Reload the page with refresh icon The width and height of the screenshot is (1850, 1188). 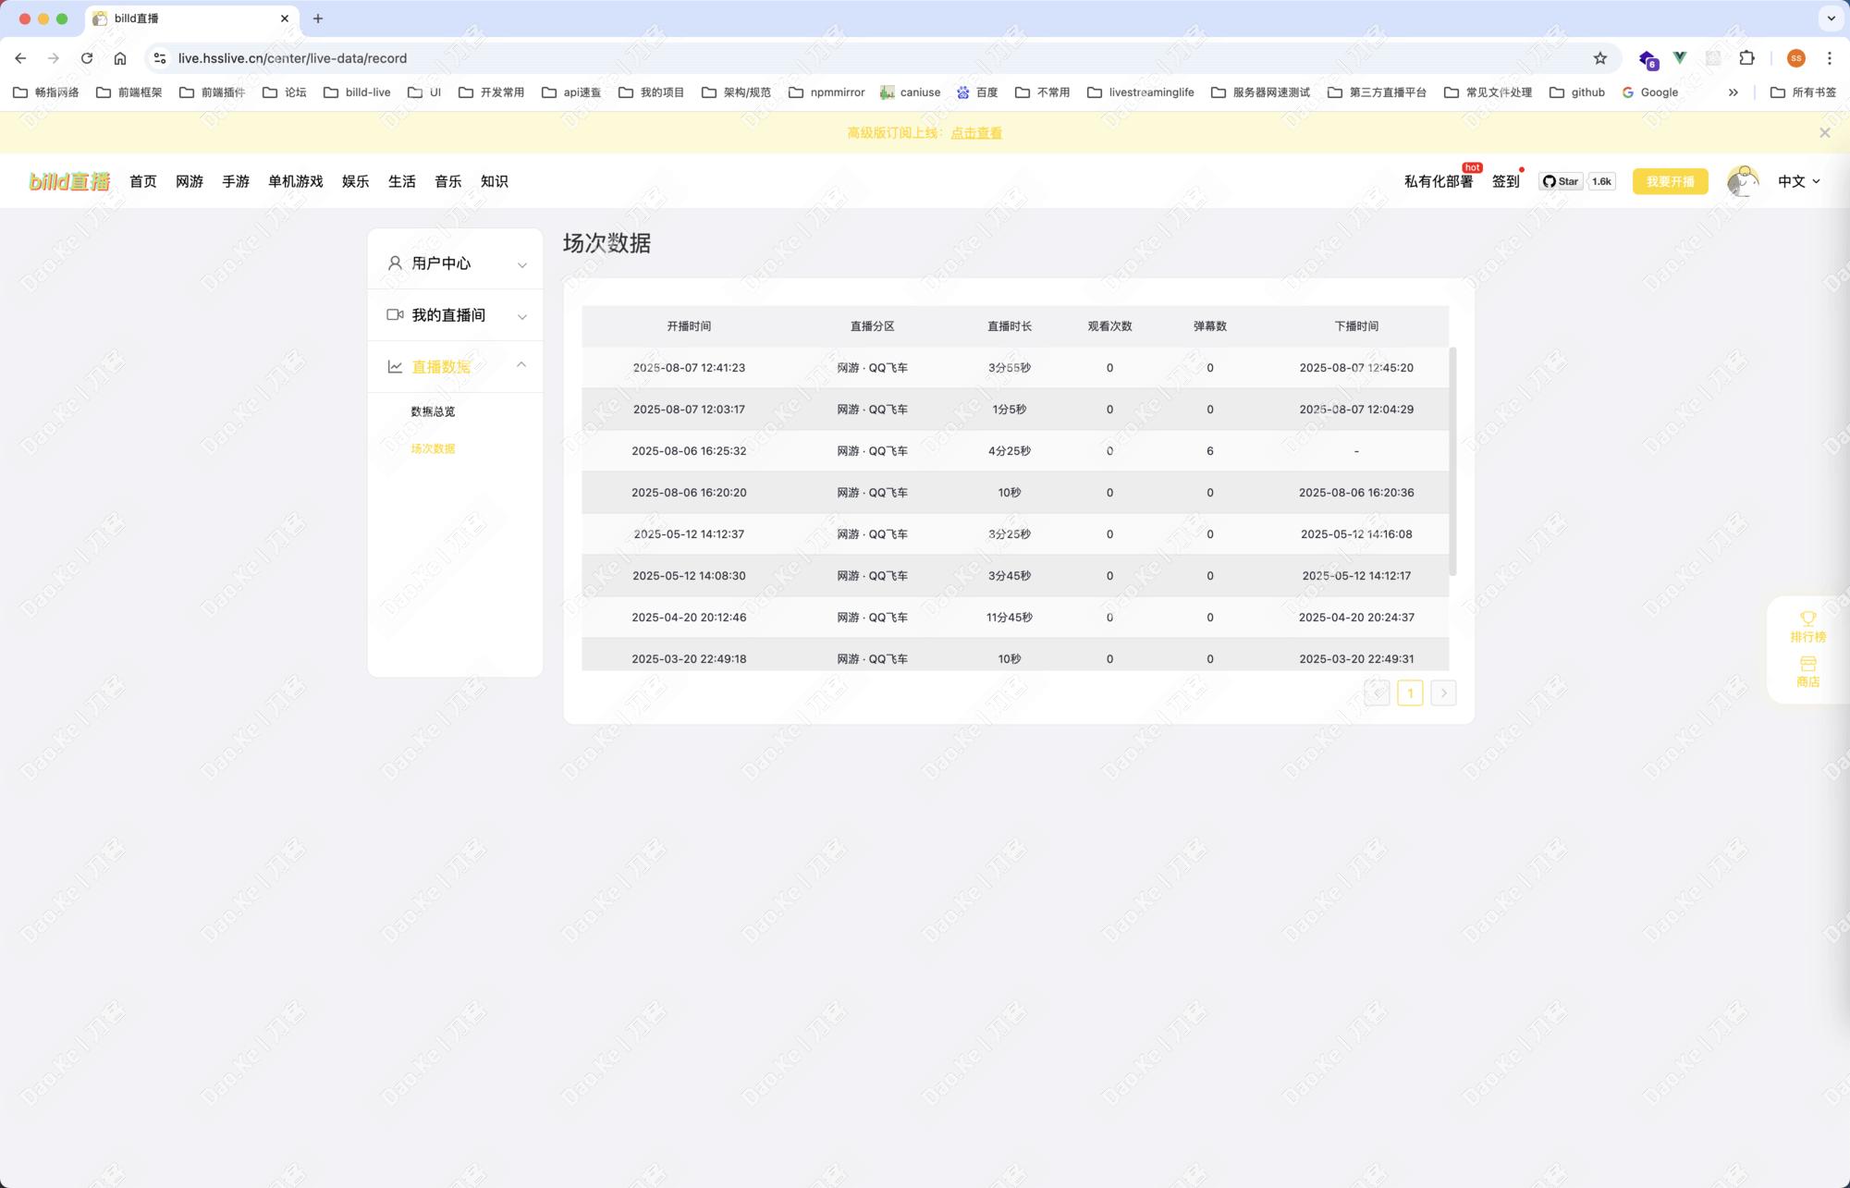coord(87,58)
